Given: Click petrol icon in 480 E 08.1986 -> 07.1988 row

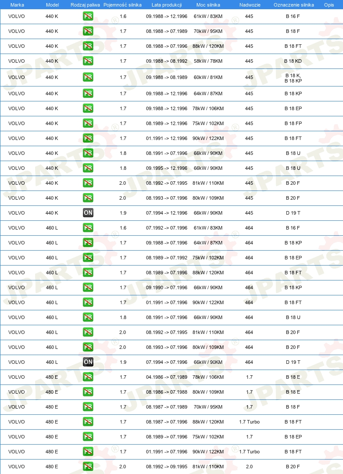Looking at the screenshot, I should [88, 392].
